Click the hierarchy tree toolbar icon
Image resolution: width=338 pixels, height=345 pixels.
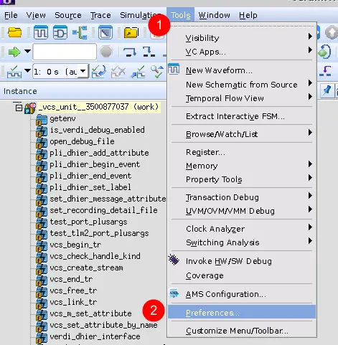tap(80, 32)
